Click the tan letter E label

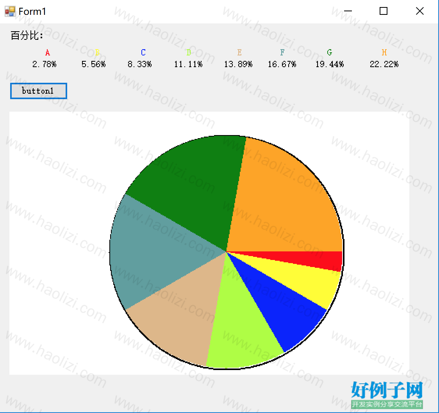tap(239, 53)
